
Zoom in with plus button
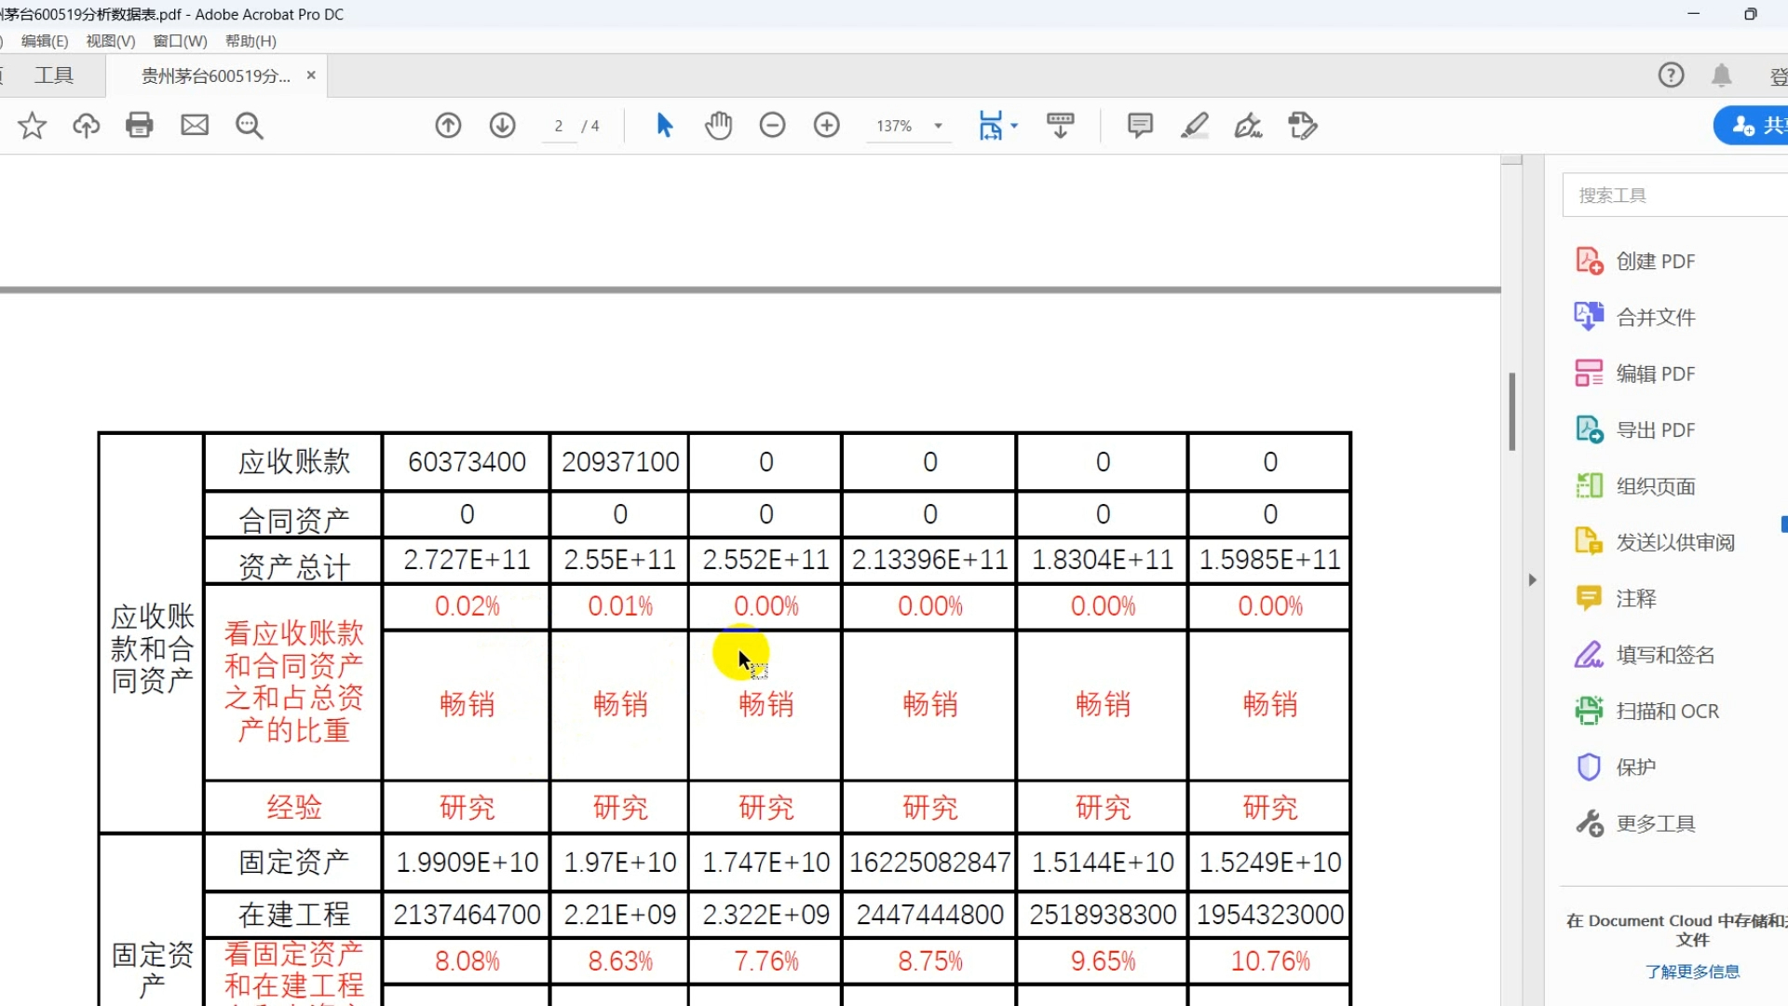(x=826, y=125)
